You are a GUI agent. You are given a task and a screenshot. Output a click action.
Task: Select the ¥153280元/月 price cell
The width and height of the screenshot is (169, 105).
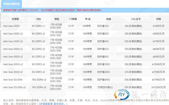tap(158, 87)
